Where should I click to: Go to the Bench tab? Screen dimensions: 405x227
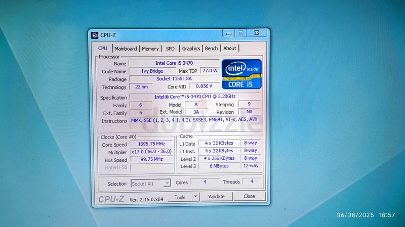[211, 49]
